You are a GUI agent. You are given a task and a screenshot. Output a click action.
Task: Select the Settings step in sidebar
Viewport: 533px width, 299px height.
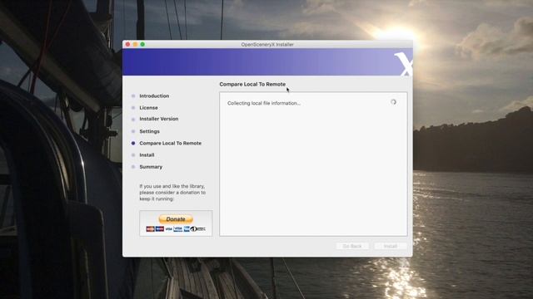pyautogui.click(x=149, y=131)
